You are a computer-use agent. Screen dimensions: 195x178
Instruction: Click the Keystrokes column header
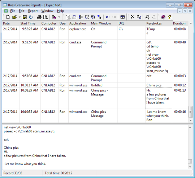coord(159,24)
